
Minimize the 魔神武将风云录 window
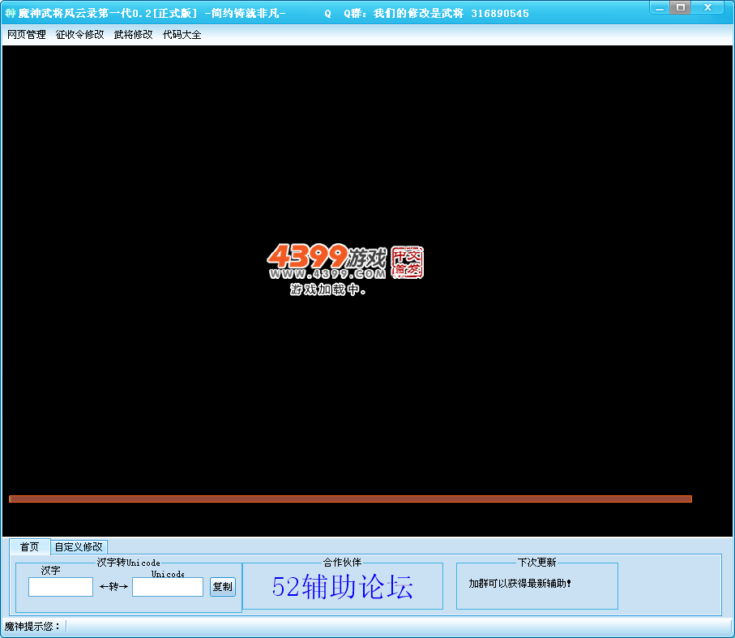660,8
